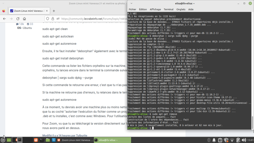Click the tracking protection shield icon

(47, 19)
